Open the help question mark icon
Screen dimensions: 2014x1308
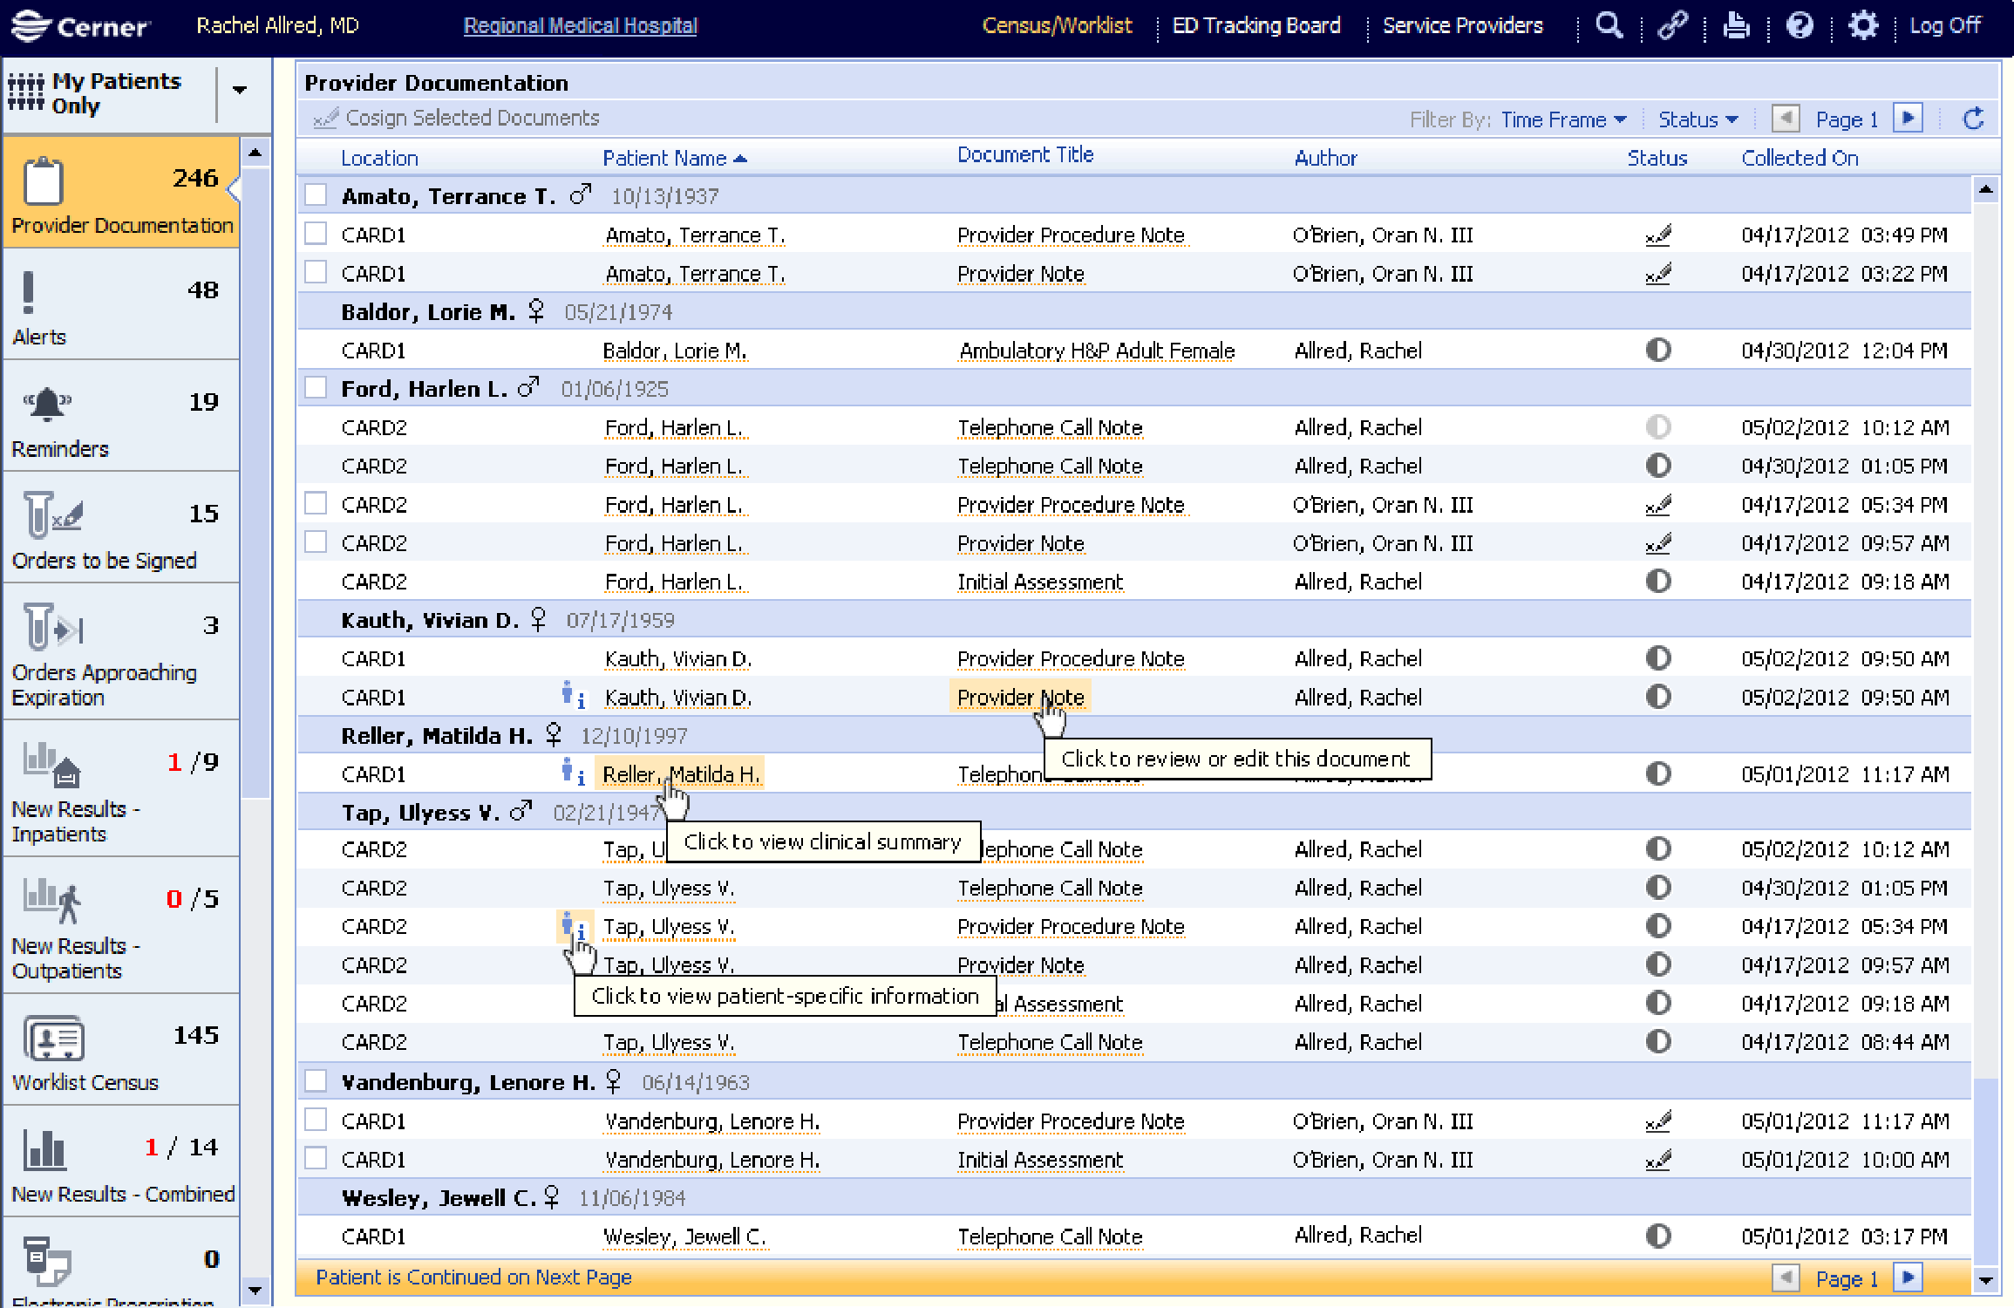coord(1799,25)
